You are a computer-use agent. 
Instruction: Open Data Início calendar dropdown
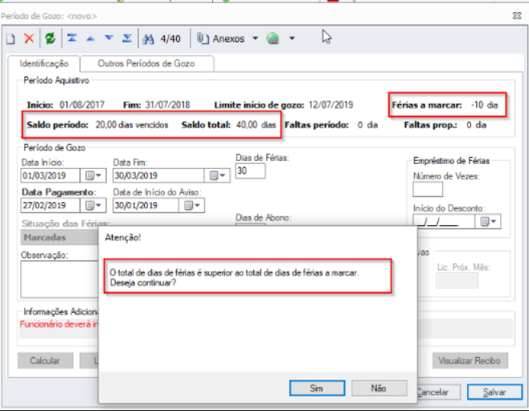(x=93, y=175)
